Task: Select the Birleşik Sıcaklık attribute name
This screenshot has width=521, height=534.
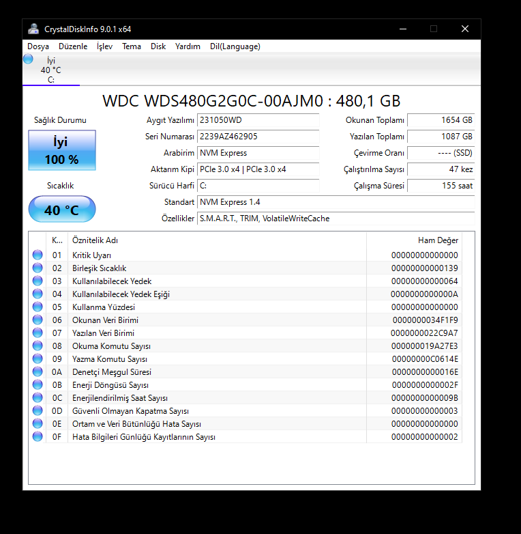Action: pos(99,268)
